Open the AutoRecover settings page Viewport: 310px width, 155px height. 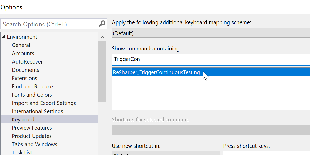pos(27,62)
